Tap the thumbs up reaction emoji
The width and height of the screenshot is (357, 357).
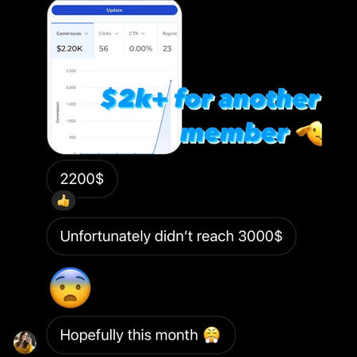click(63, 201)
